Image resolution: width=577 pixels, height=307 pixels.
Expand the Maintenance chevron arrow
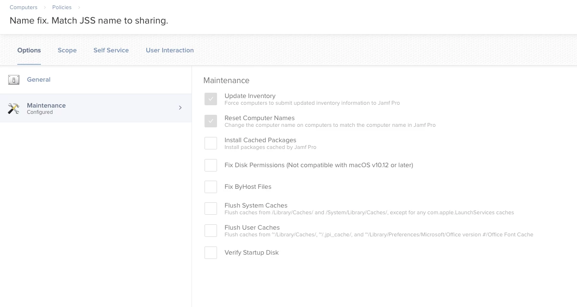180,108
